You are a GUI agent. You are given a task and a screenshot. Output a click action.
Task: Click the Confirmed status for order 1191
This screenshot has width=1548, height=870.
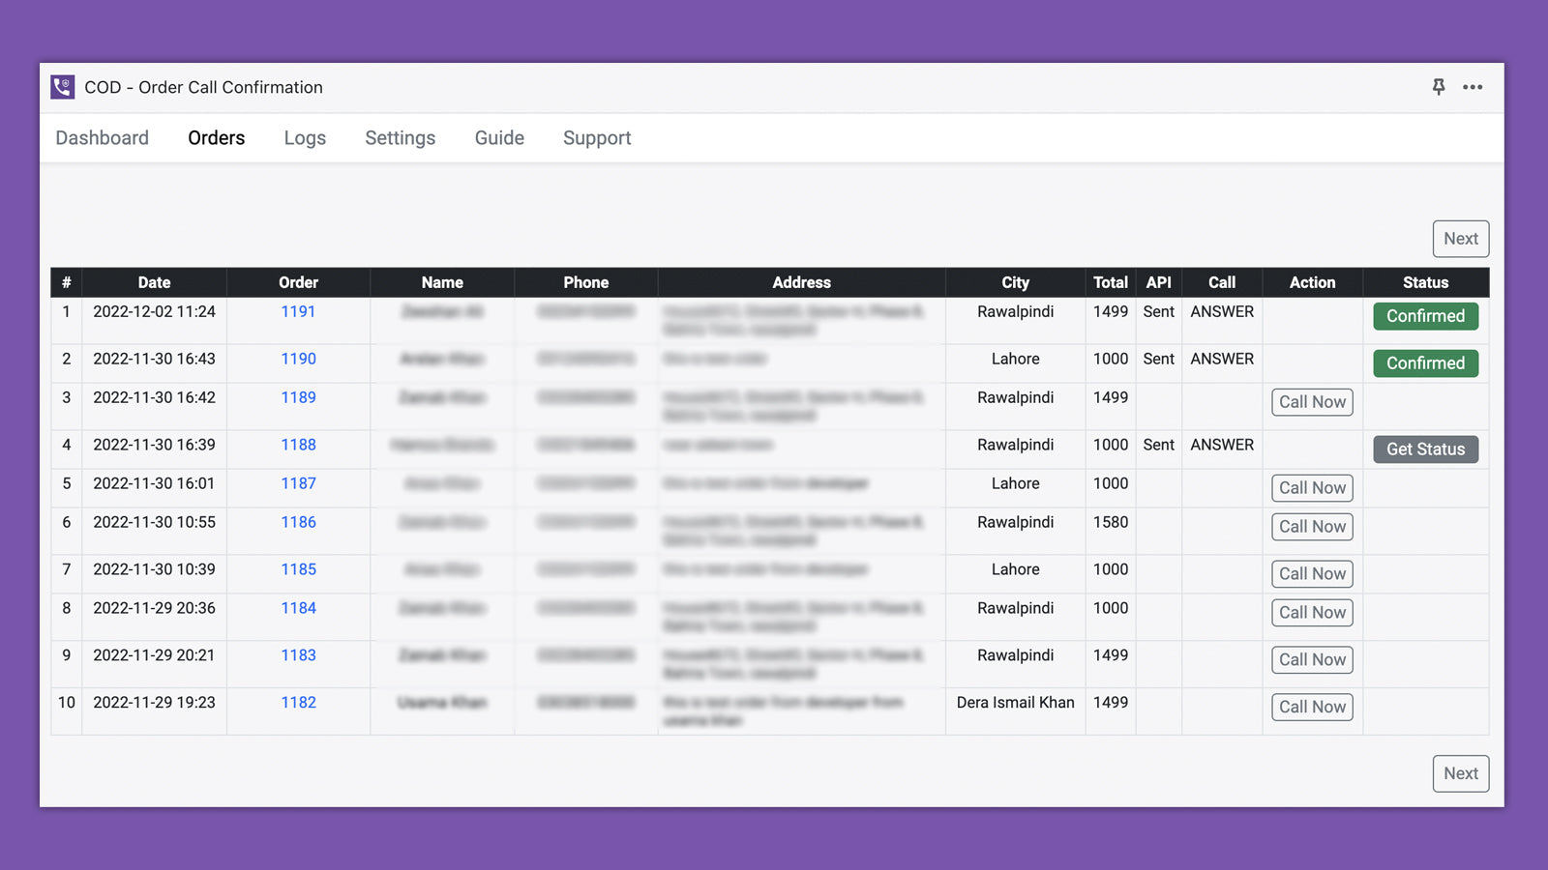tap(1425, 316)
